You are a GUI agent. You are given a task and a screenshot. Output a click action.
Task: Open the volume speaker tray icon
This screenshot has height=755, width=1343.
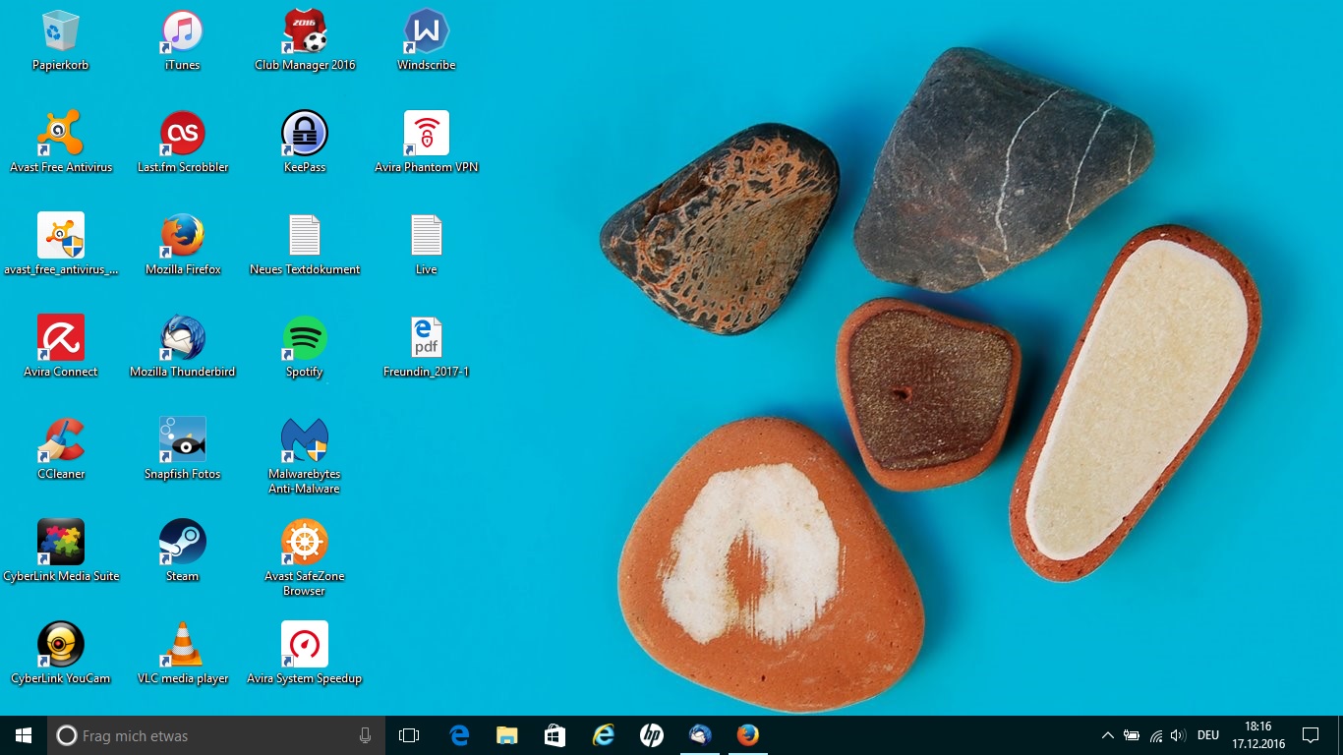coord(1178,735)
